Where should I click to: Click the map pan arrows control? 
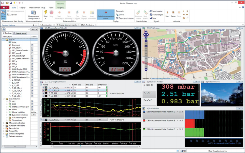(x=146, y=34)
